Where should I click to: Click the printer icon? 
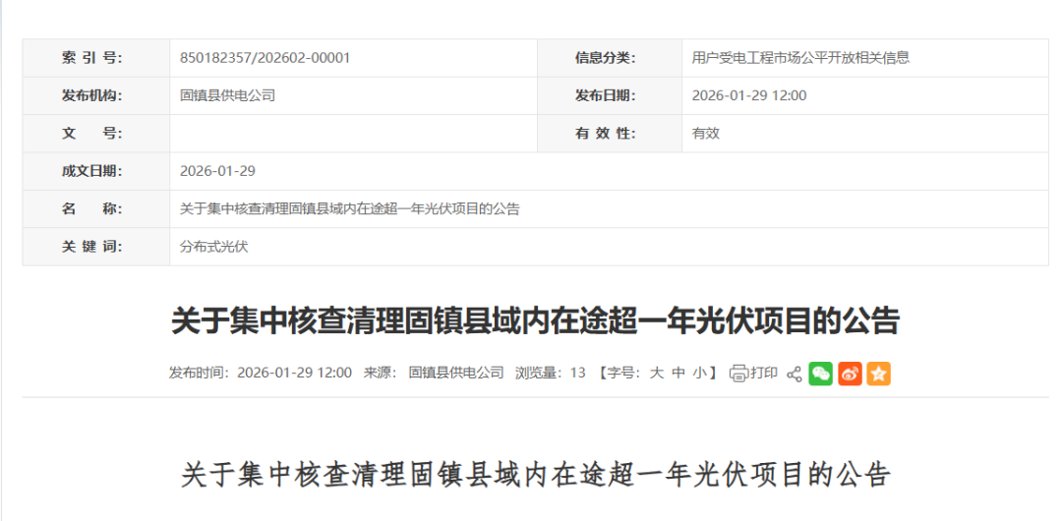(739, 374)
